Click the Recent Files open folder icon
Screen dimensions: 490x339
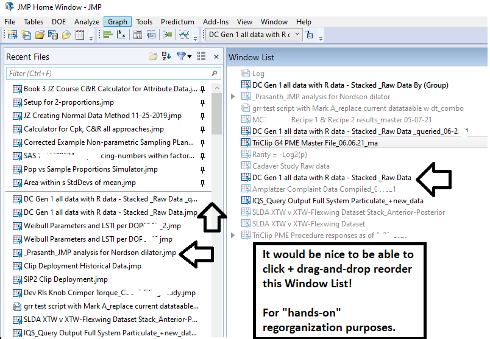(x=153, y=57)
